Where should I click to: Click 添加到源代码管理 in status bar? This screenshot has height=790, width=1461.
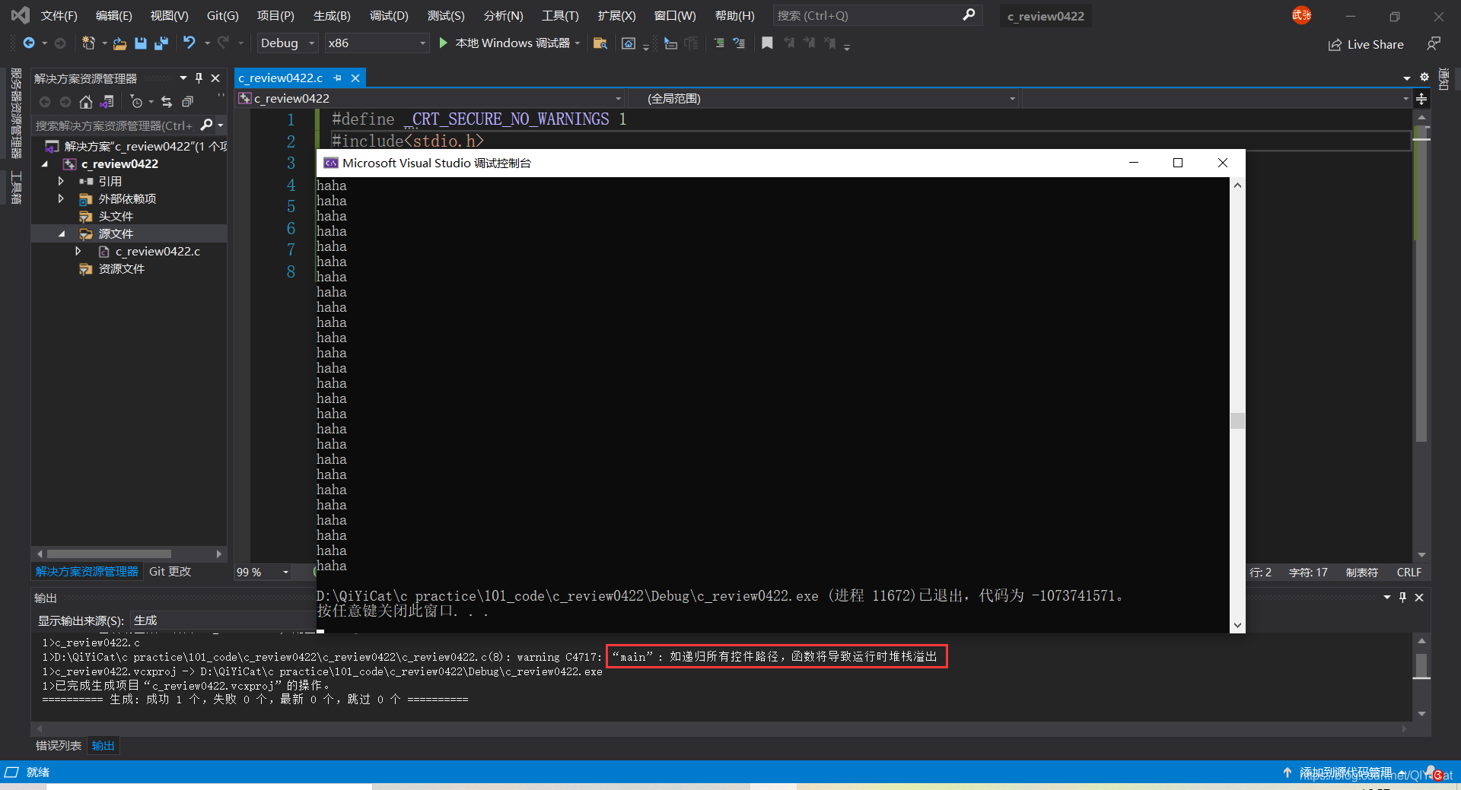[1345, 773]
